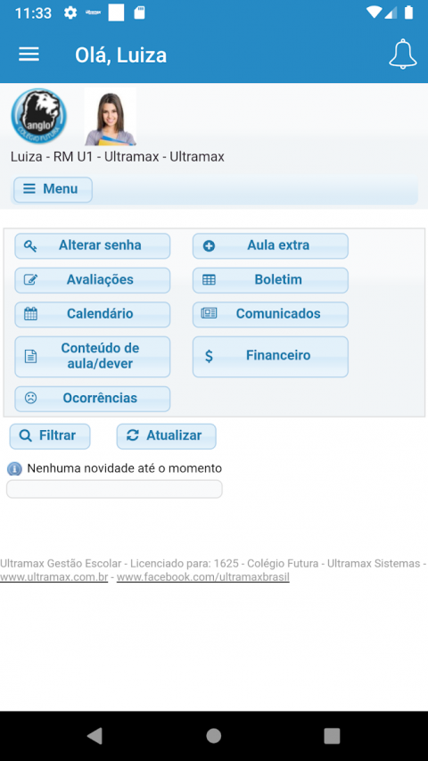The width and height of the screenshot is (428, 761).
Task: Open Luiza's profile photo
Action: tap(111, 117)
